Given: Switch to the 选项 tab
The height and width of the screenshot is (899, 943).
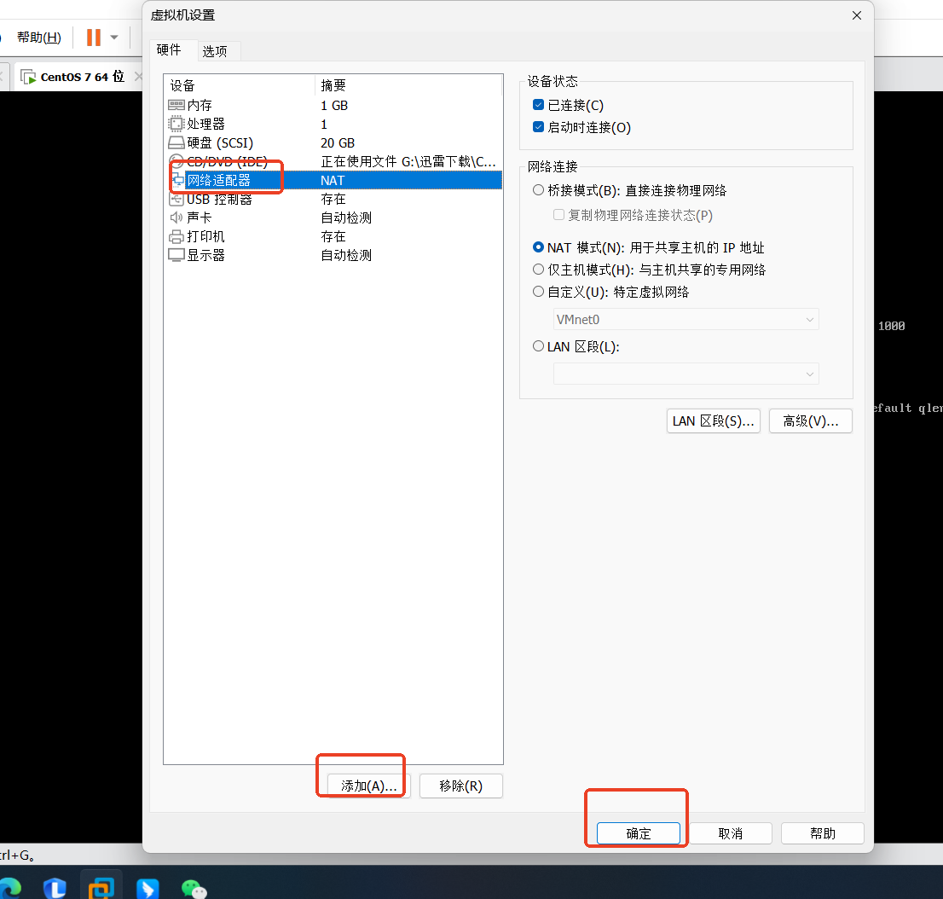Looking at the screenshot, I should [215, 51].
